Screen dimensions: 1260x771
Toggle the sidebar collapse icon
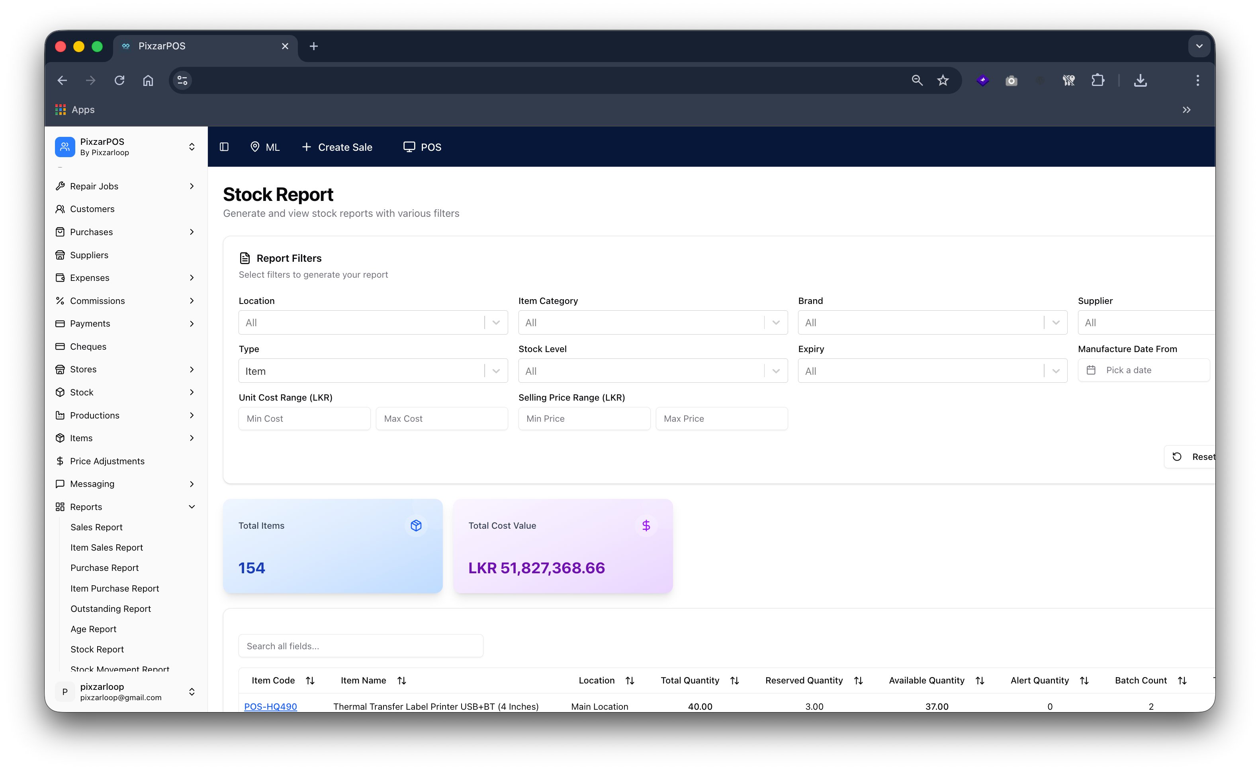(x=224, y=147)
